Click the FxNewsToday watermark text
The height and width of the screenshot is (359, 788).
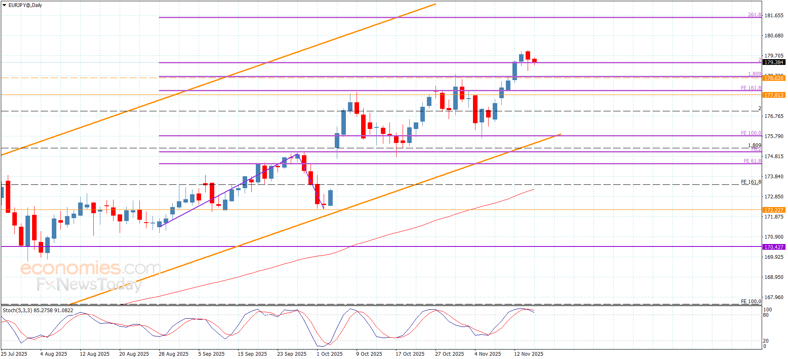[89, 285]
